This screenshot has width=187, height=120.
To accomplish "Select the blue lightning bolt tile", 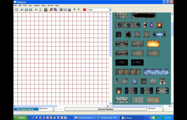I will click(x=156, y=72).
